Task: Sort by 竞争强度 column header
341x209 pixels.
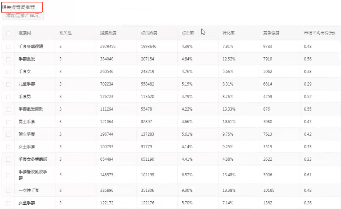Action: click(271, 33)
